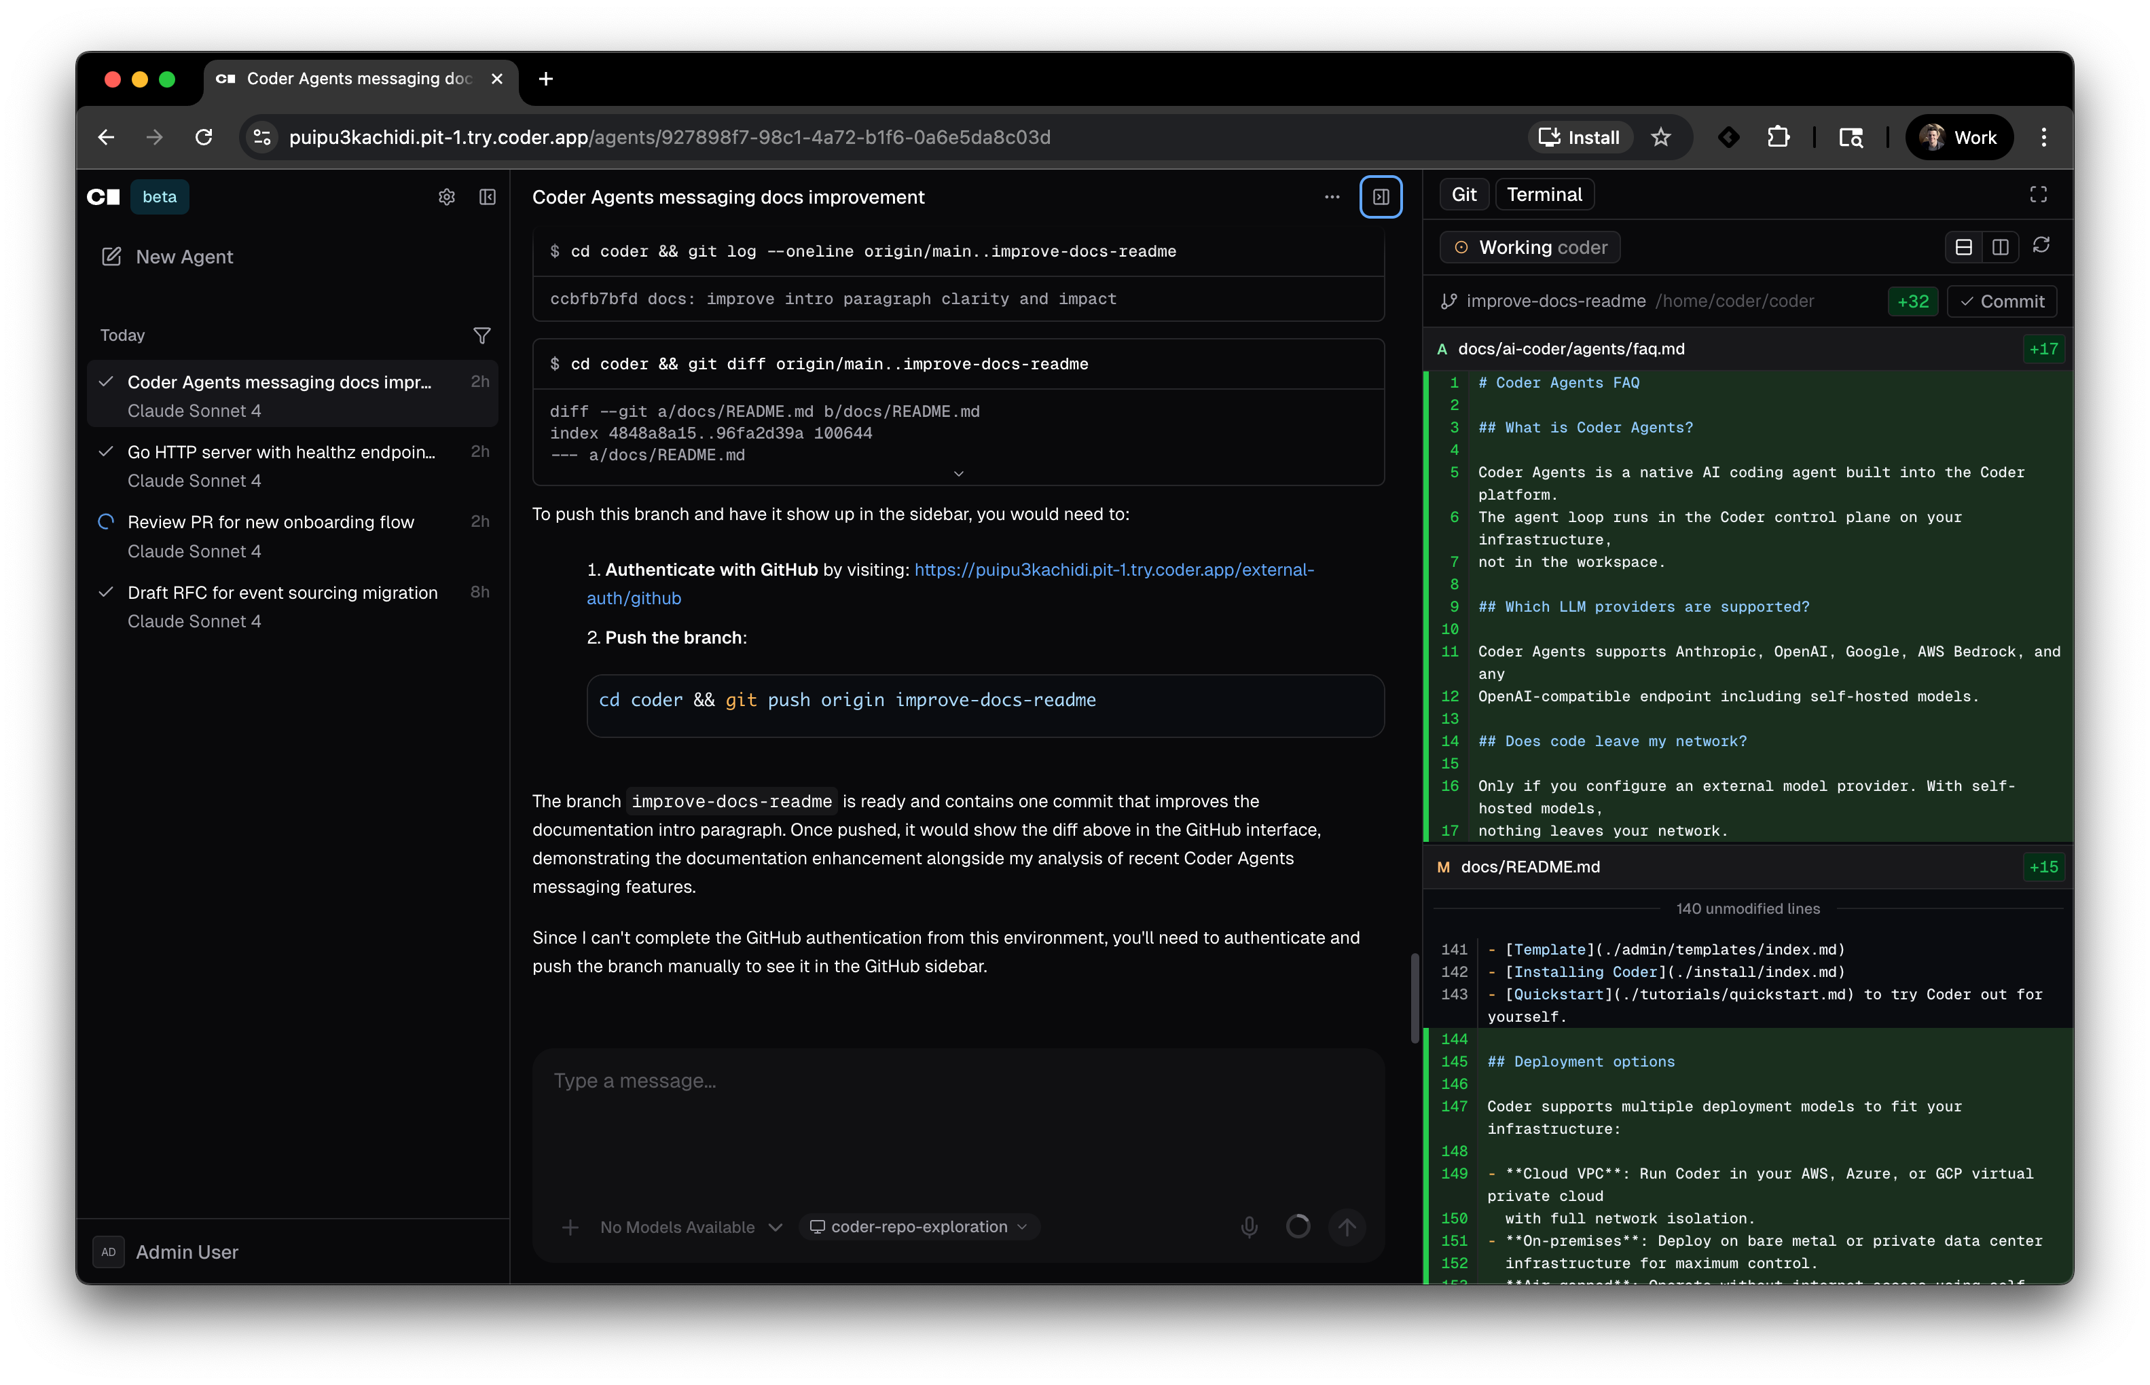Collapse the docs/ai-coder/agents/faq.md file section
Screen dimensions: 2150x1385
[1748, 349]
